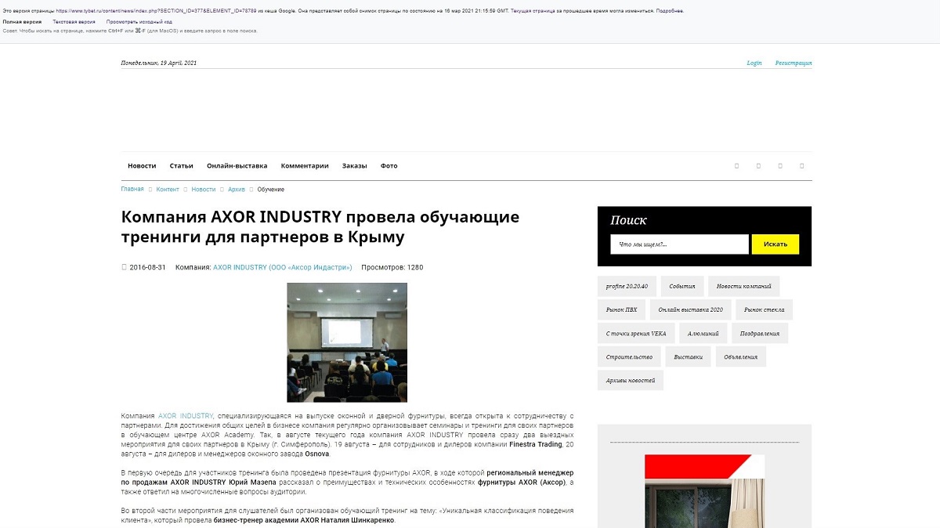
Task: Click the third social icon in the navigation bar
Action: (780, 165)
